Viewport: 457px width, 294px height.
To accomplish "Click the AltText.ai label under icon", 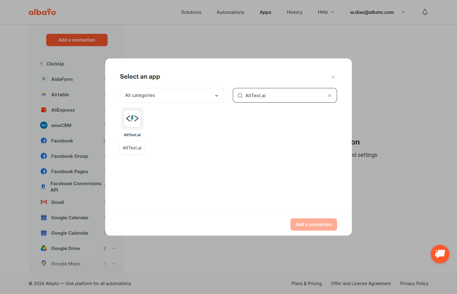I will coord(132,135).
